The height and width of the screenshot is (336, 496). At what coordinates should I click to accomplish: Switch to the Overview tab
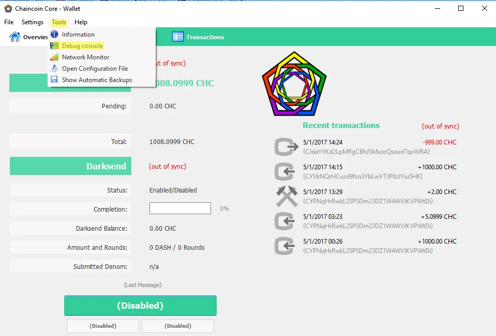(28, 37)
